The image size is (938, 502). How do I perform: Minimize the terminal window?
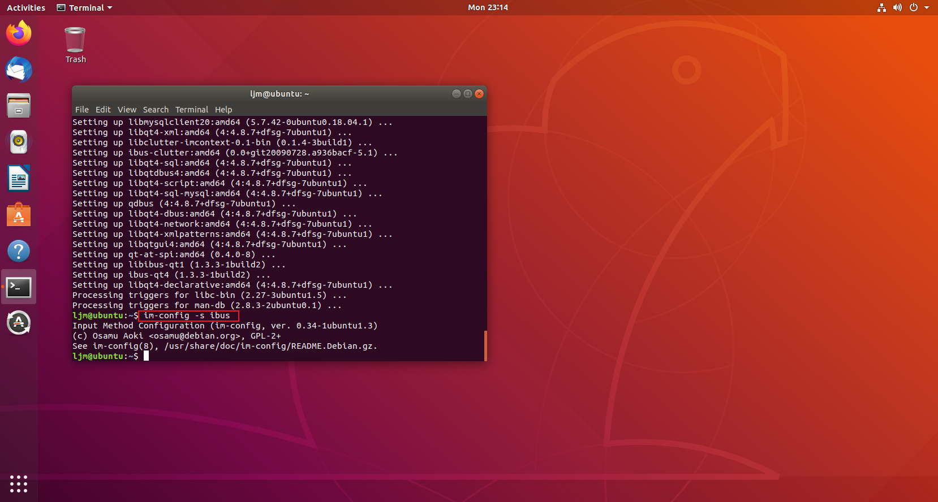pyautogui.click(x=457, y=94)
